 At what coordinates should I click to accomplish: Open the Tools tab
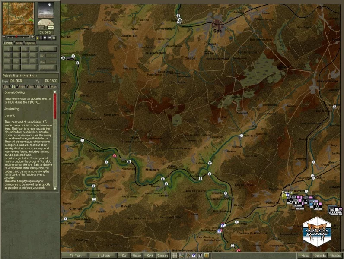click(x=19, y=43)
